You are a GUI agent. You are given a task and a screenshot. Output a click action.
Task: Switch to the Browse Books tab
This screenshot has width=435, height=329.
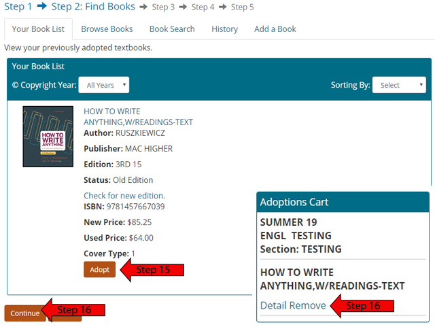(107, 29)
